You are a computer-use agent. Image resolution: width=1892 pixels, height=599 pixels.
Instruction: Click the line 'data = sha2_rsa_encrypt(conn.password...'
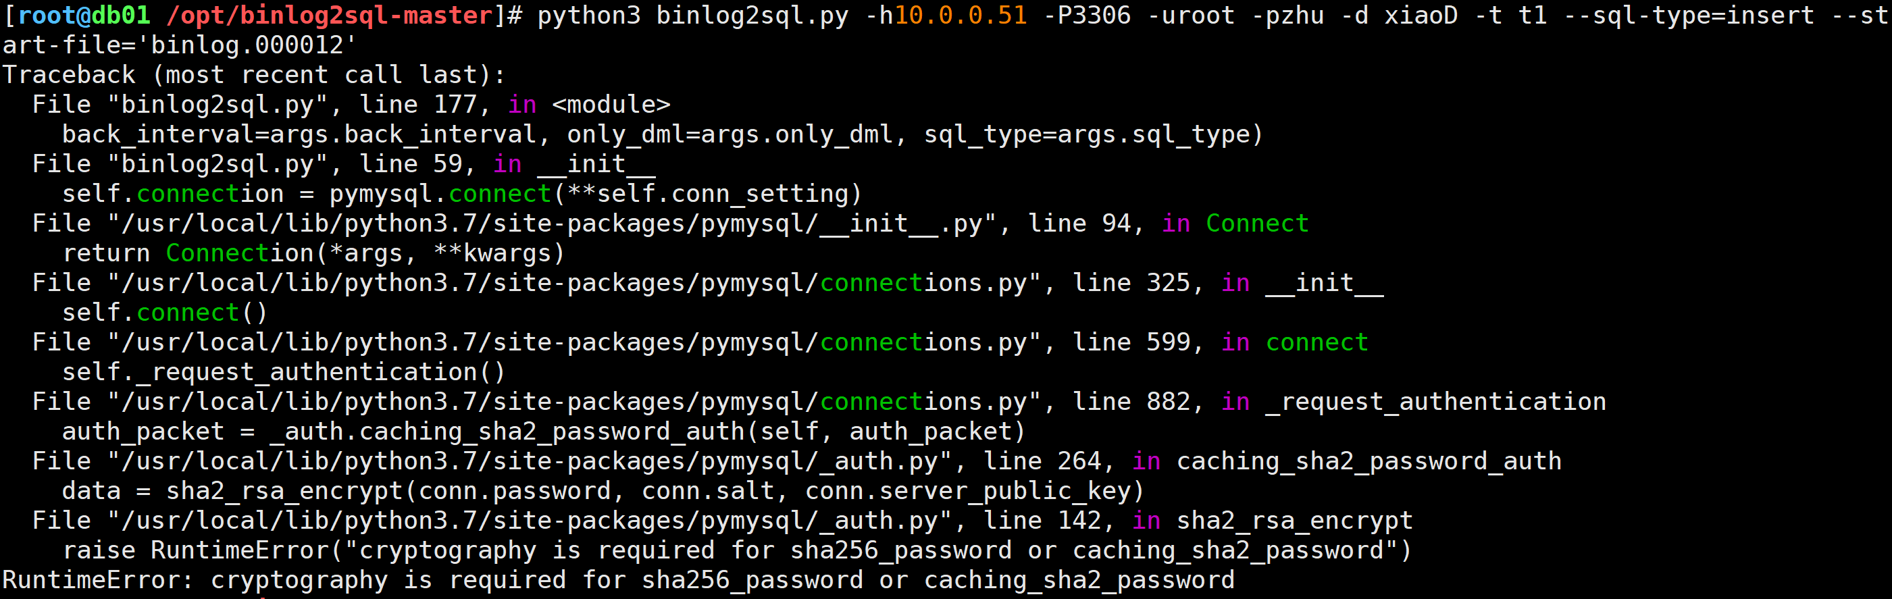(x=603, y=491)
